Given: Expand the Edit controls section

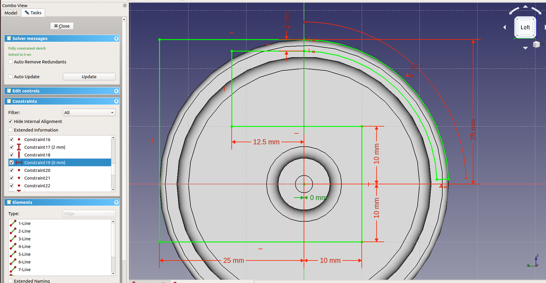Looking at the screenshot, I should [x=116, y=91].
